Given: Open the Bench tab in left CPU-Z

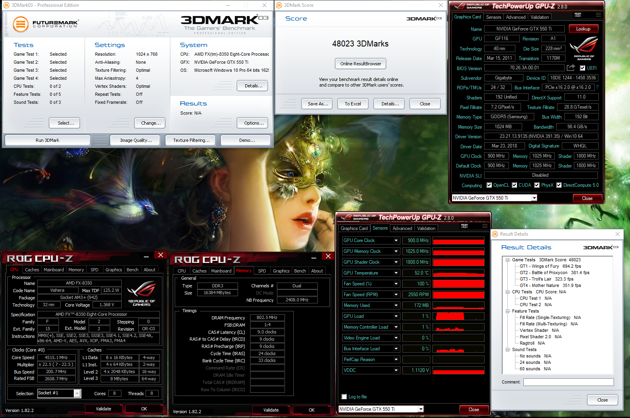Looking at the screenshot, I should click(132, 270).
